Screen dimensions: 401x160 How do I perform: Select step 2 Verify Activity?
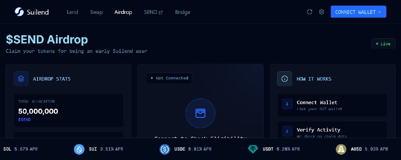tap(332, 130)
